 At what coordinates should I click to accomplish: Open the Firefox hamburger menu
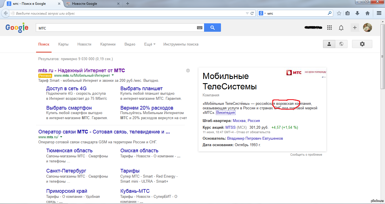(x=379, y=13)
